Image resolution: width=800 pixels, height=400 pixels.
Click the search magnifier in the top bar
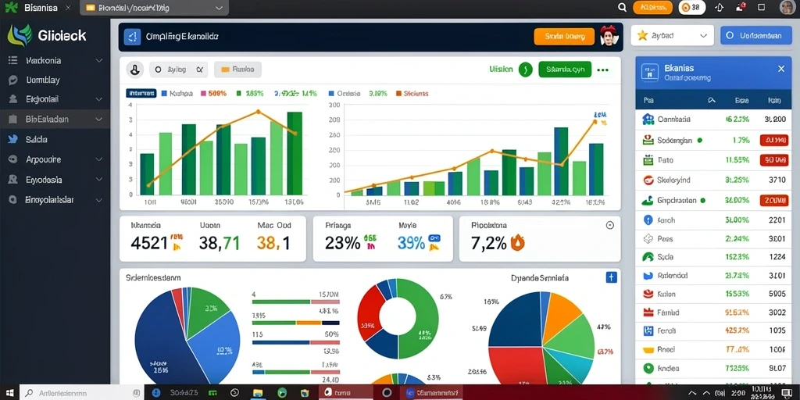tap(622, 7)
